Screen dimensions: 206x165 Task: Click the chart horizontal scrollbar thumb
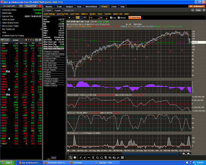tap(150, 154)
